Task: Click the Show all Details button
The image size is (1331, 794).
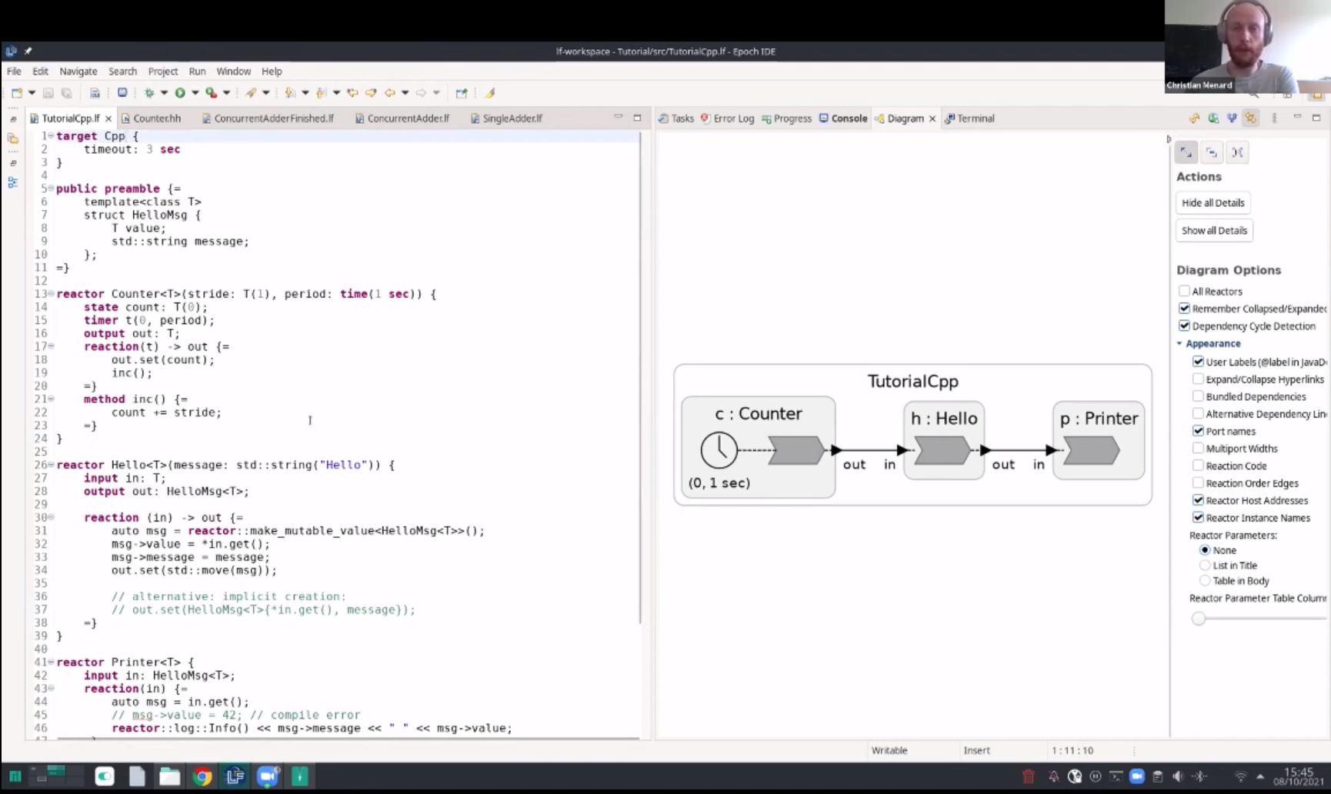Action: [x=1214, y=231]
